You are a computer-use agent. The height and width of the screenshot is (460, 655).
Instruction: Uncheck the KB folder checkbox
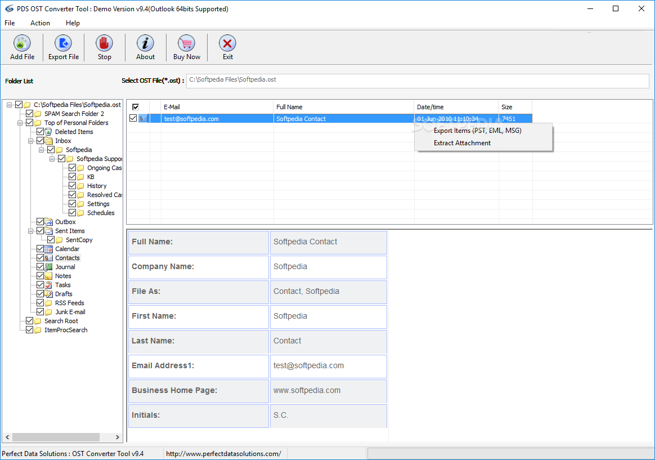coord(72,177)
